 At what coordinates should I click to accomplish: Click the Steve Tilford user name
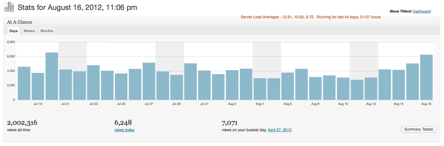click(400, 11)
